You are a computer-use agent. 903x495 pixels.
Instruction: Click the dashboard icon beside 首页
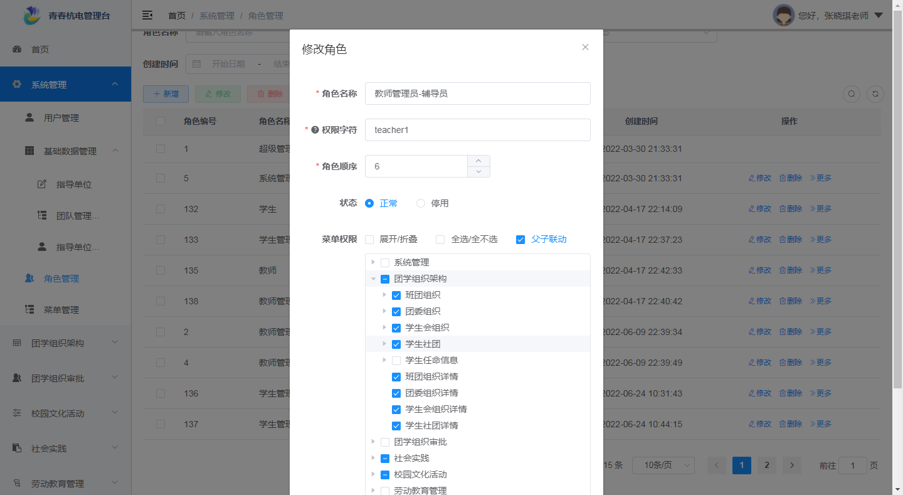pos(17,50)
